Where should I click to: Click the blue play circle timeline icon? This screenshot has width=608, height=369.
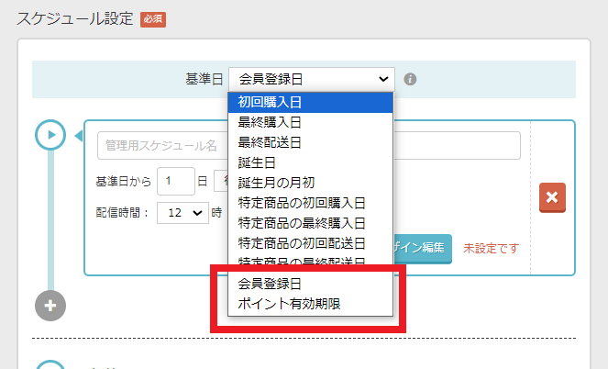[x=50, y=135]
